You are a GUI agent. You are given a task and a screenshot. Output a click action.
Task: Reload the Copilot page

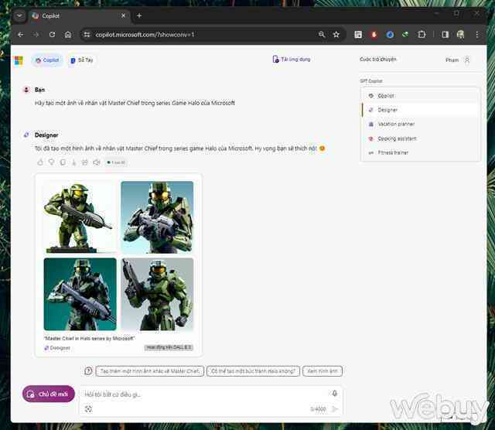pos(52,34)
